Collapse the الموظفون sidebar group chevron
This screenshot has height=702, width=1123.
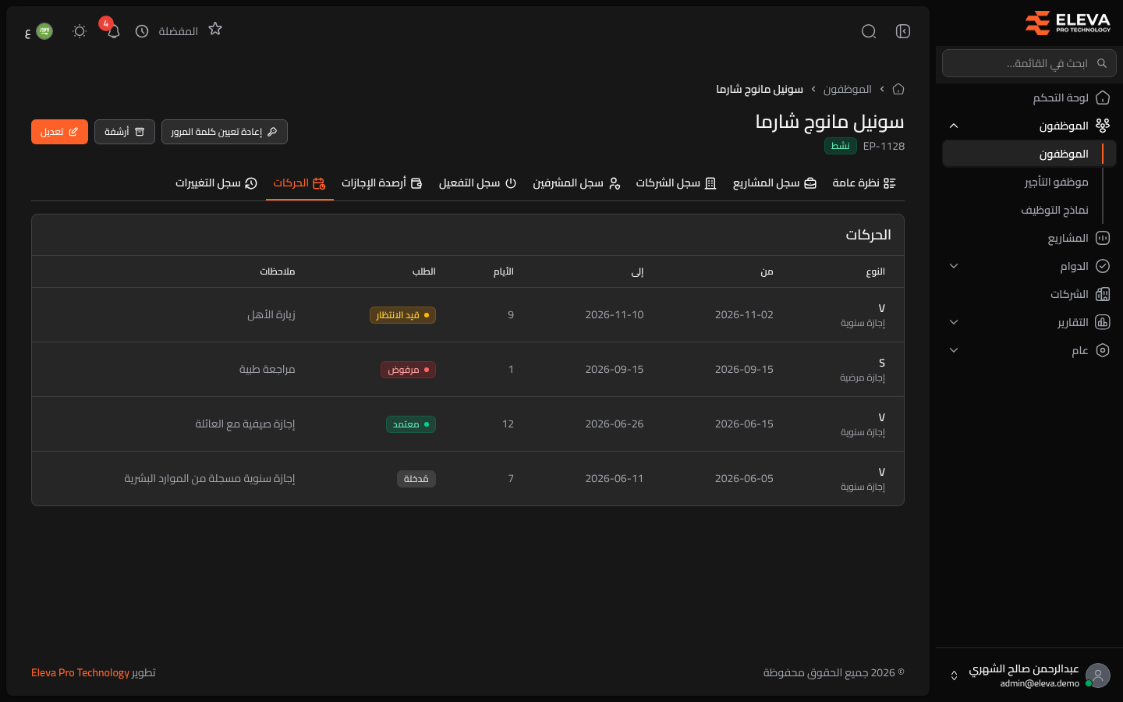[x=954, y=126]
